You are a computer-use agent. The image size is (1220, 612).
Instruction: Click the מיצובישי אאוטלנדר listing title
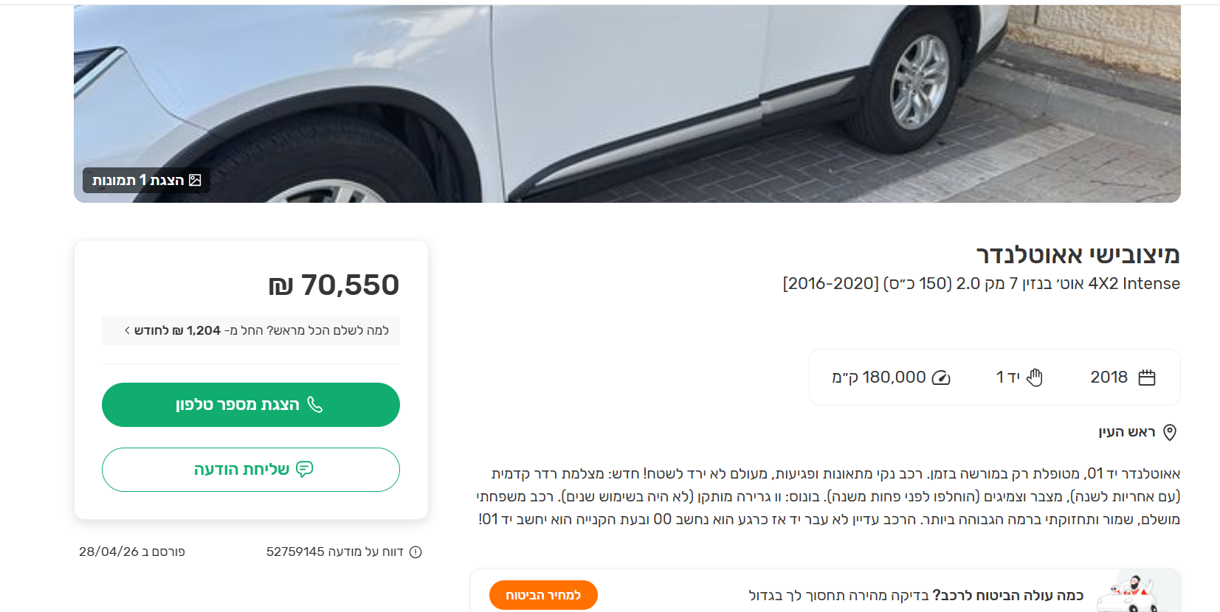tap(1078, 255)
